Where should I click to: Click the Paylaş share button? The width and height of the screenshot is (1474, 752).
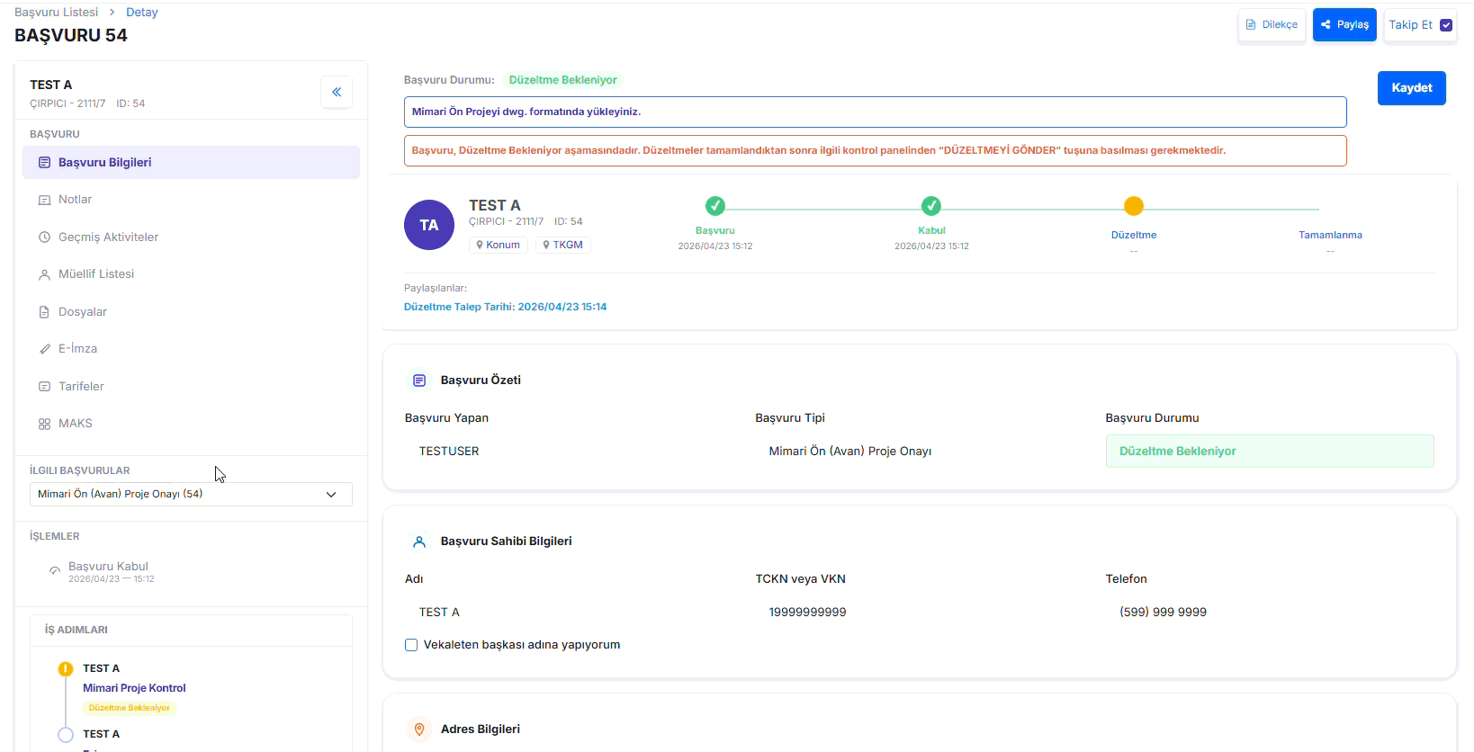1344,25
